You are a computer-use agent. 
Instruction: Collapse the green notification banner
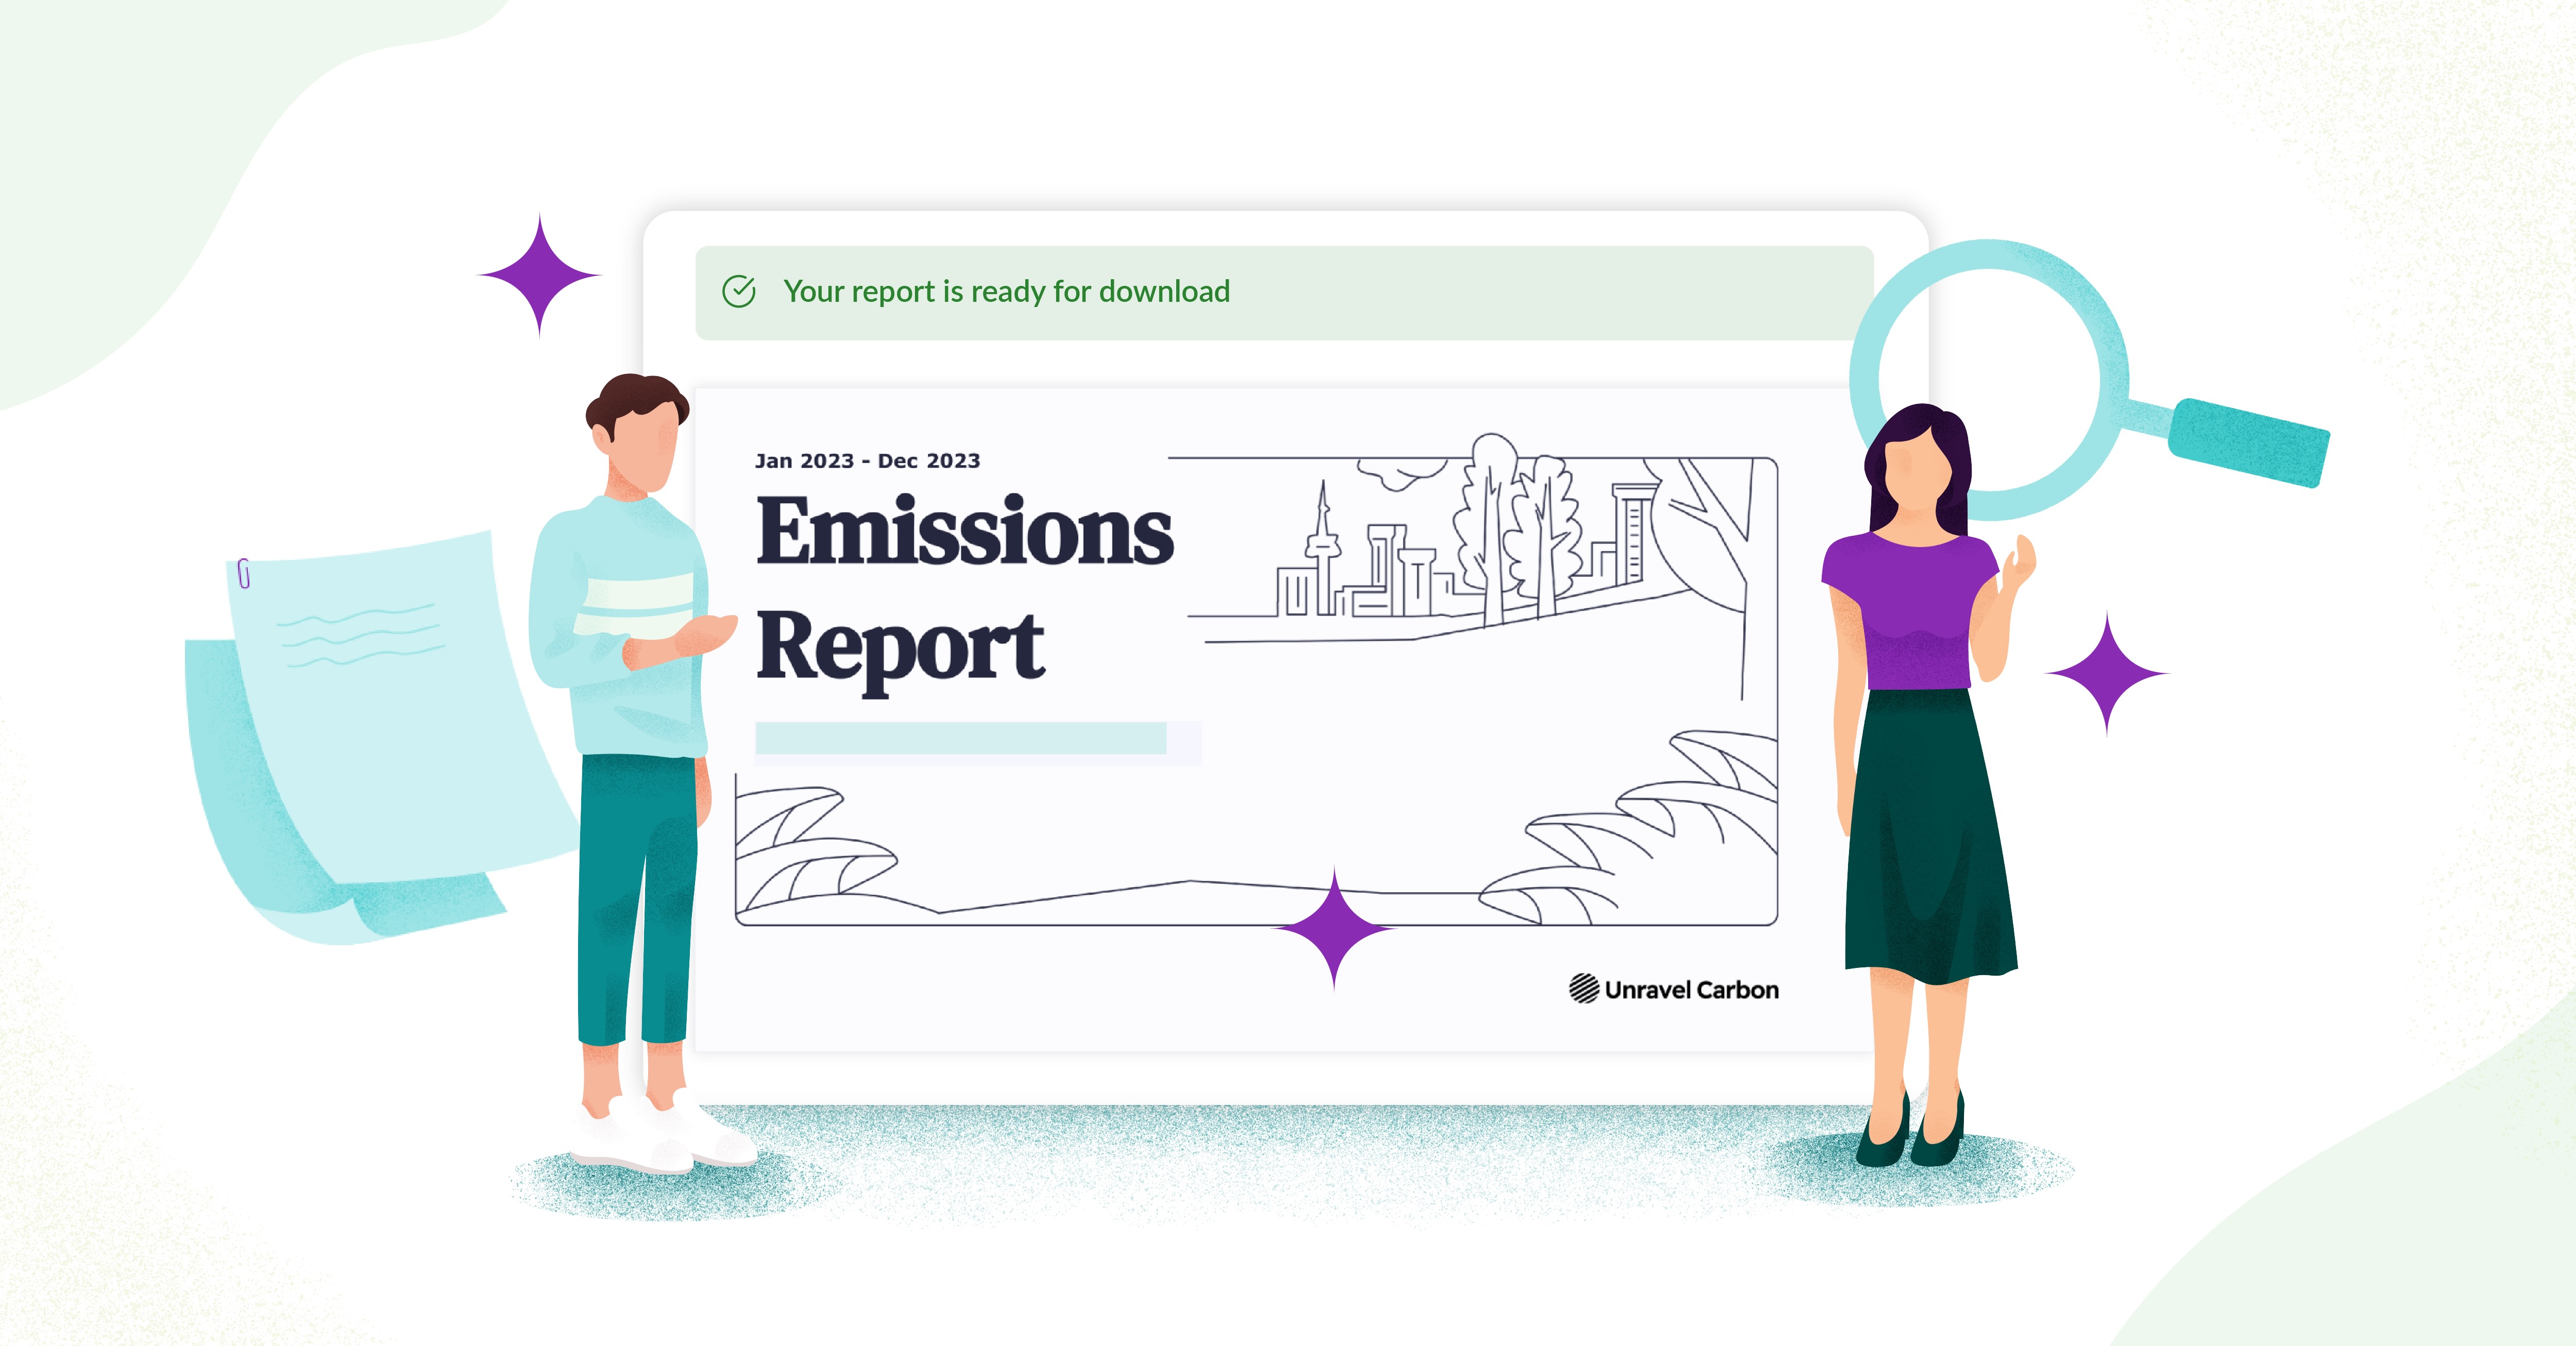1285,292
